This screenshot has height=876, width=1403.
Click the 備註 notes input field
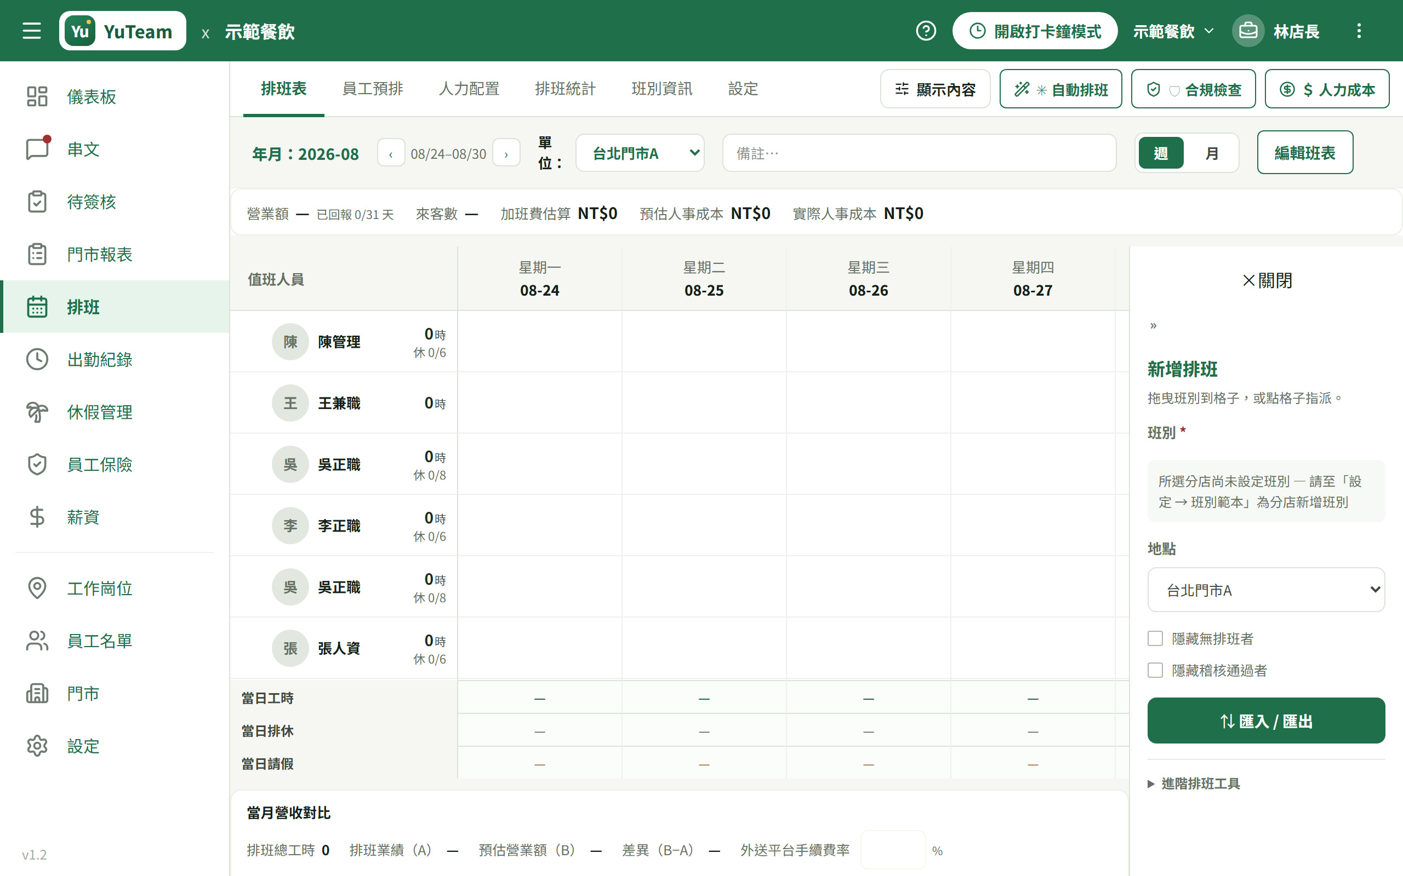[x=920, y=153]
